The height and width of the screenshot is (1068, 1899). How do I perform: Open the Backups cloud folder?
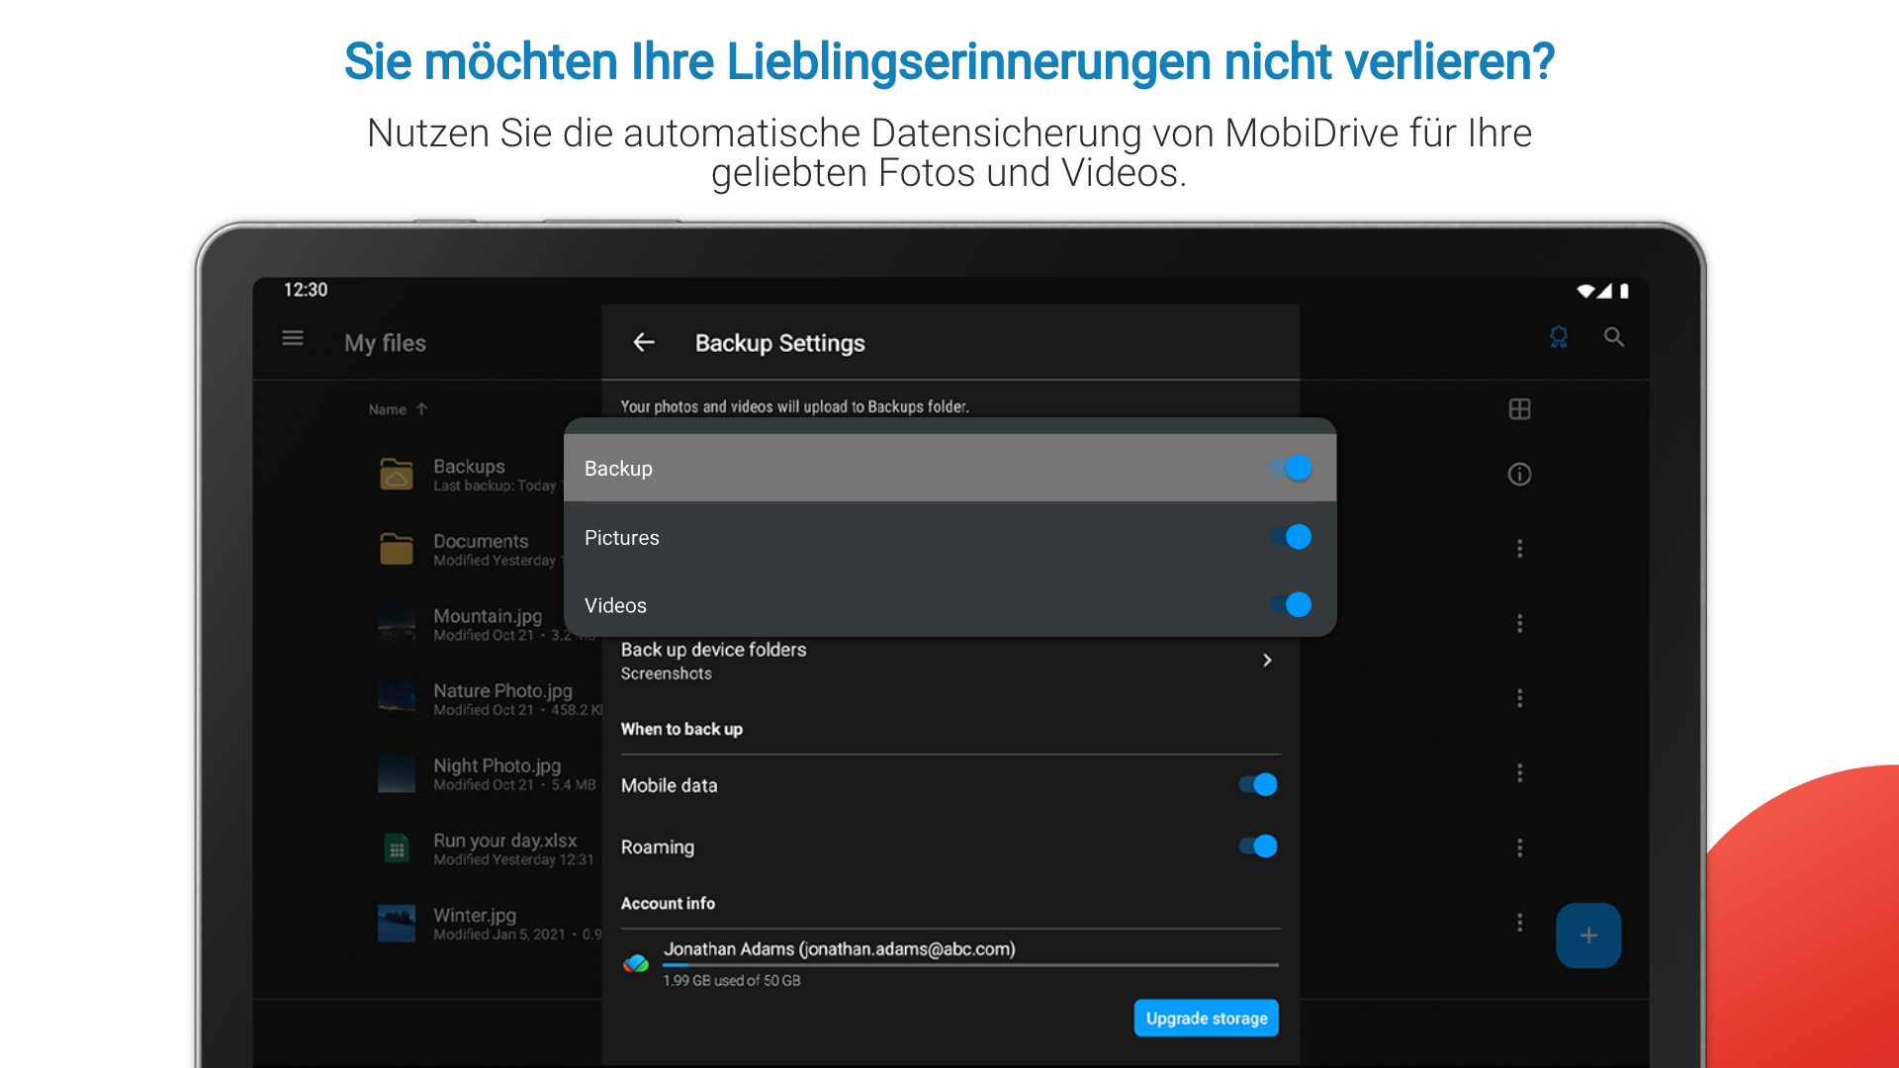point(398,475)
